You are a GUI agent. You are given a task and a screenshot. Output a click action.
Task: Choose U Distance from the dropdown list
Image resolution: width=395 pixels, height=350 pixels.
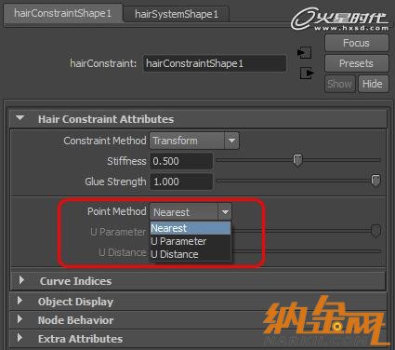click(191, 254)
